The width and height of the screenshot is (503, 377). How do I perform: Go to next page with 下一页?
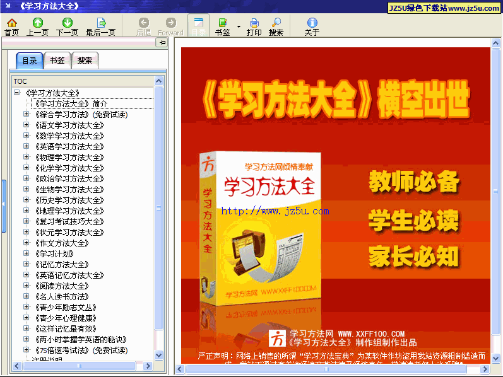point(67,26)
